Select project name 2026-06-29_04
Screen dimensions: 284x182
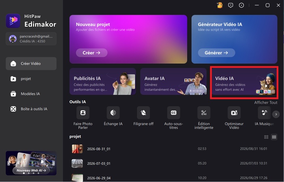pos(99,178)
